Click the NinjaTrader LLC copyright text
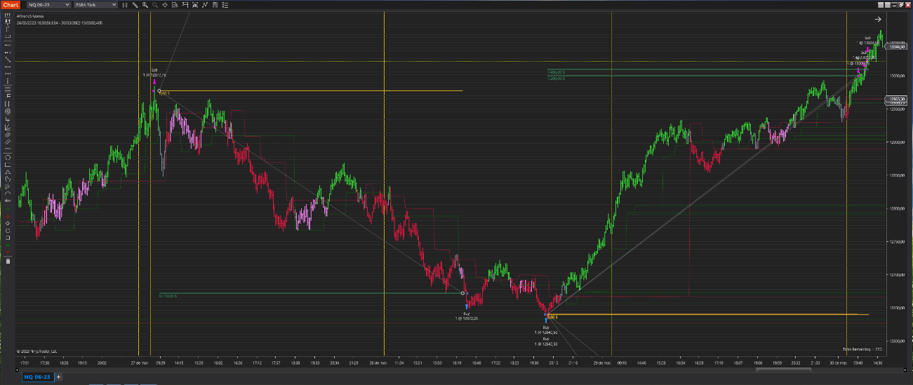This screenshot has width=913, height=385. tap(37, 351)
